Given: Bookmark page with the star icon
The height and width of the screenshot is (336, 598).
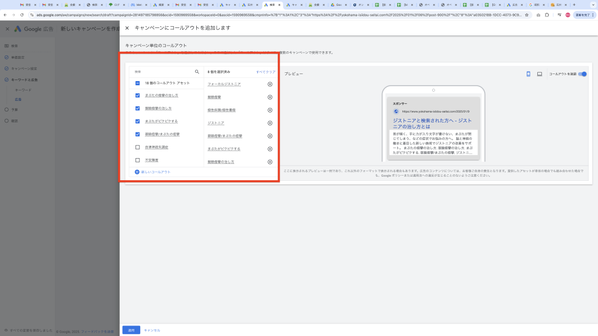Looking at the screenshot, I should point(527,15).
